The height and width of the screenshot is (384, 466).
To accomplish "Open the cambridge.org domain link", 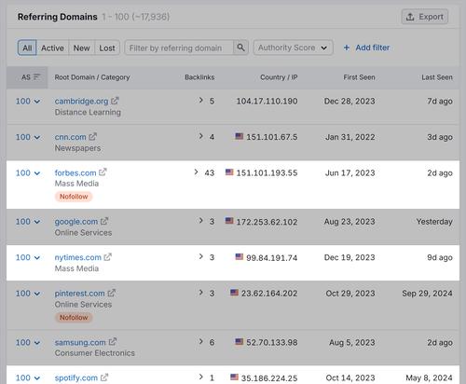I will point(81,101).
